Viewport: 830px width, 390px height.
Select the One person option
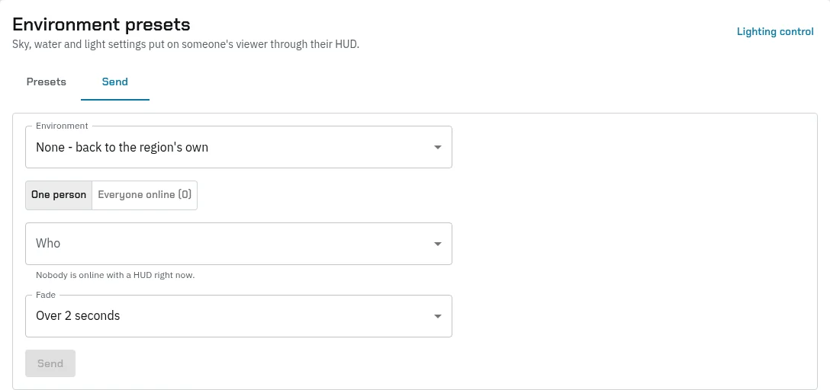59,195
